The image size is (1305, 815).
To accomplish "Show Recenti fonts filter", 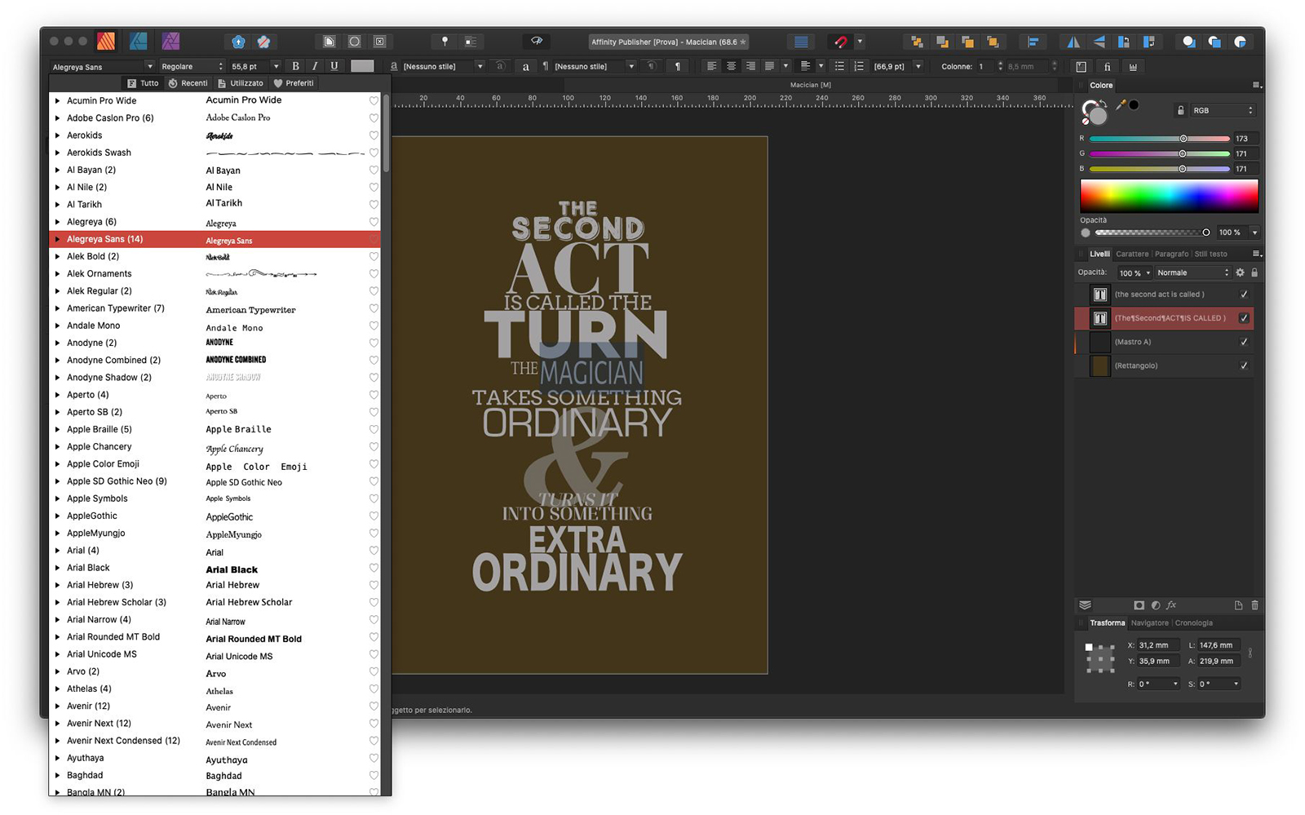I will 188,83.
